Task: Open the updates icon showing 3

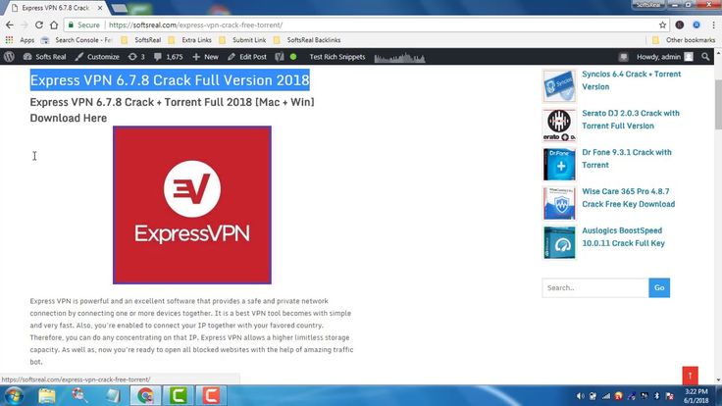Action: 136,57
